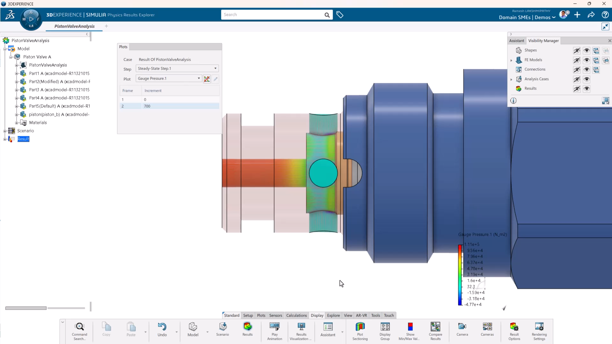Screen dimensions: 612x344
Task: Show FE Models with eye icon
Action: [x=586, y=60]
